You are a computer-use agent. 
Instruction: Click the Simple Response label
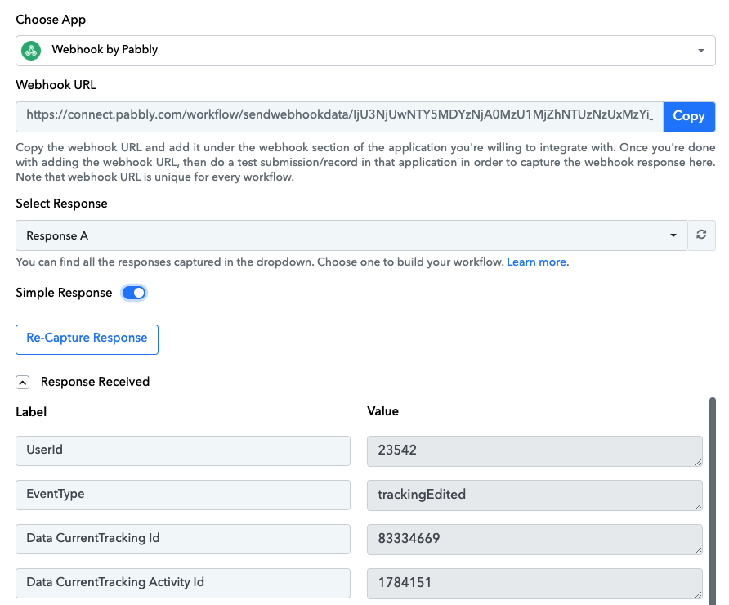[64, 293]
